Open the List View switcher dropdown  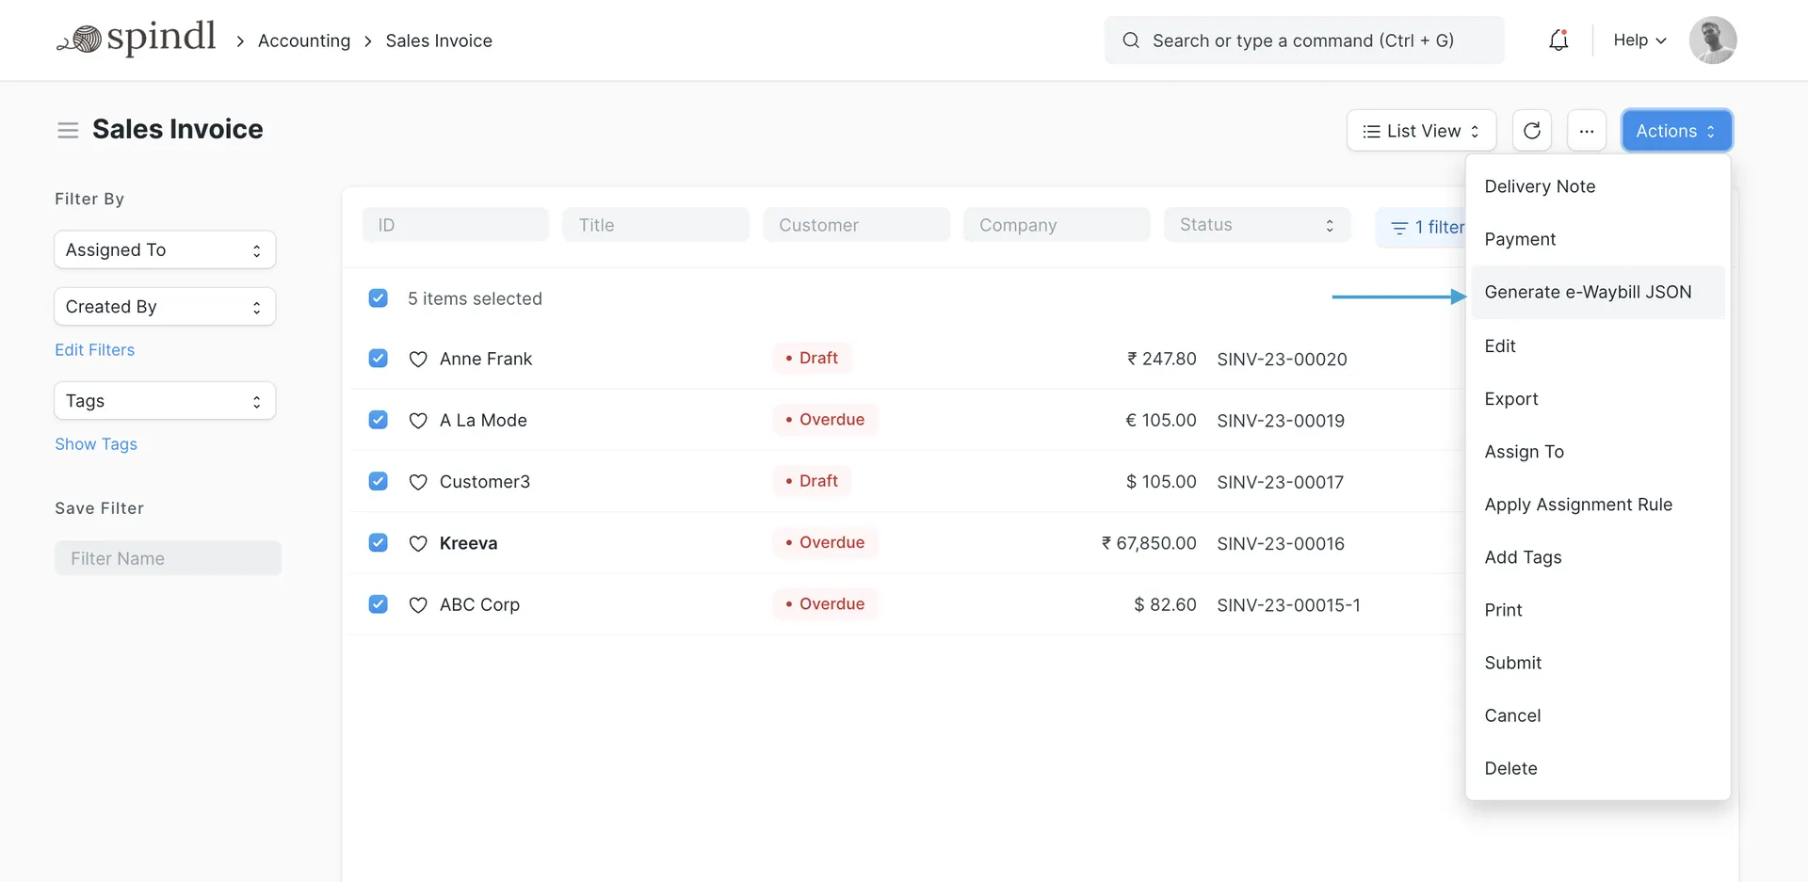[x=1420, y=131]
